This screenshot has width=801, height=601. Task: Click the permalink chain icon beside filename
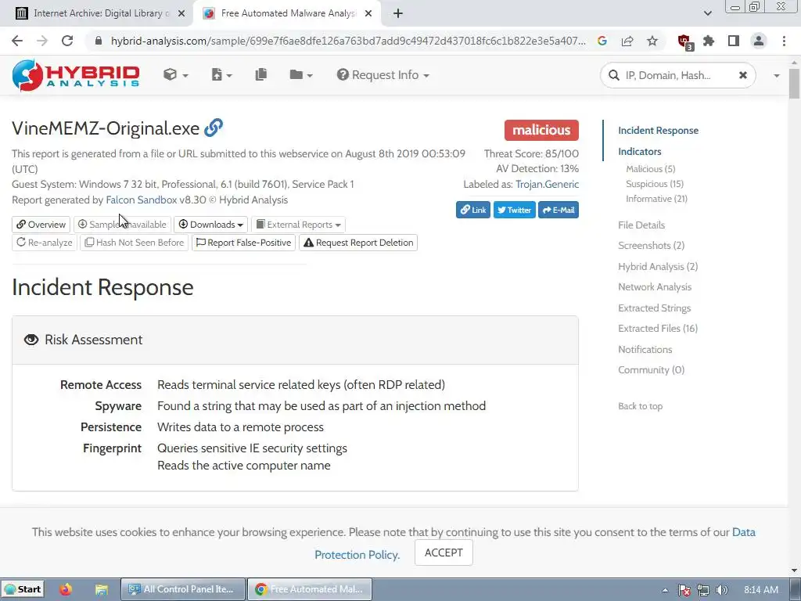pos(214,128)
